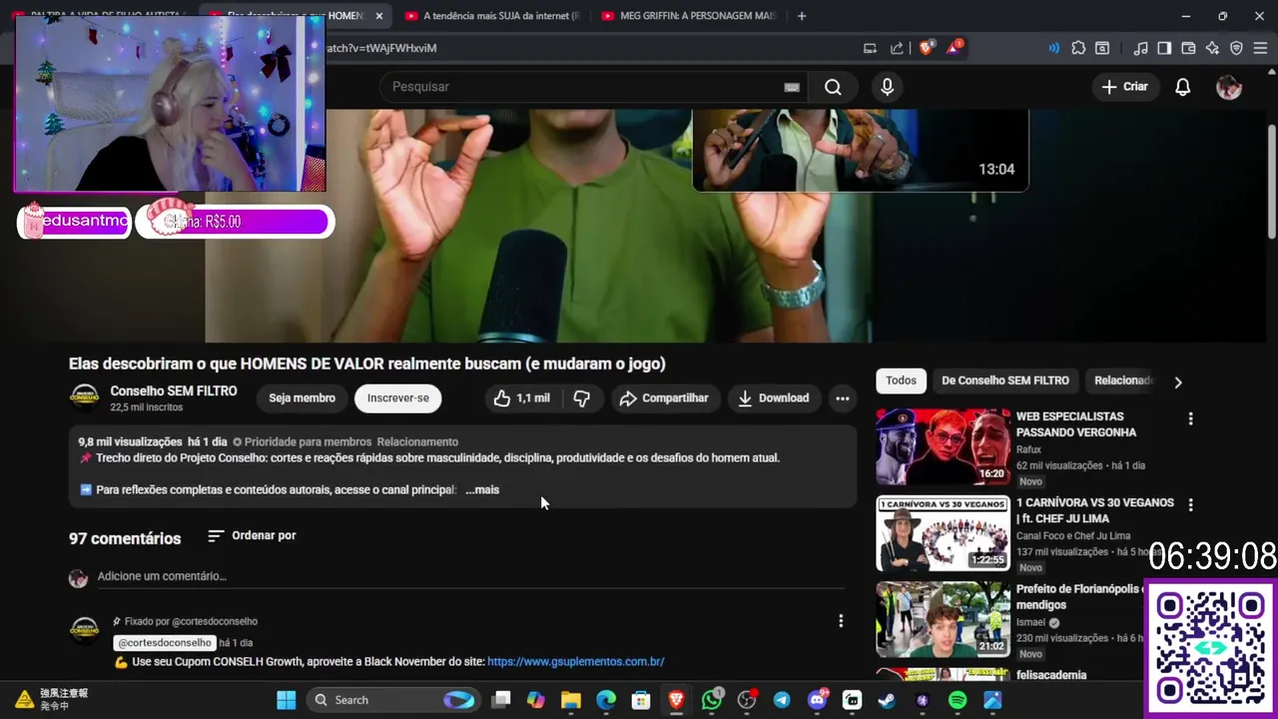
Task: Select the Todos filter chip
Action: click(901, 380)
